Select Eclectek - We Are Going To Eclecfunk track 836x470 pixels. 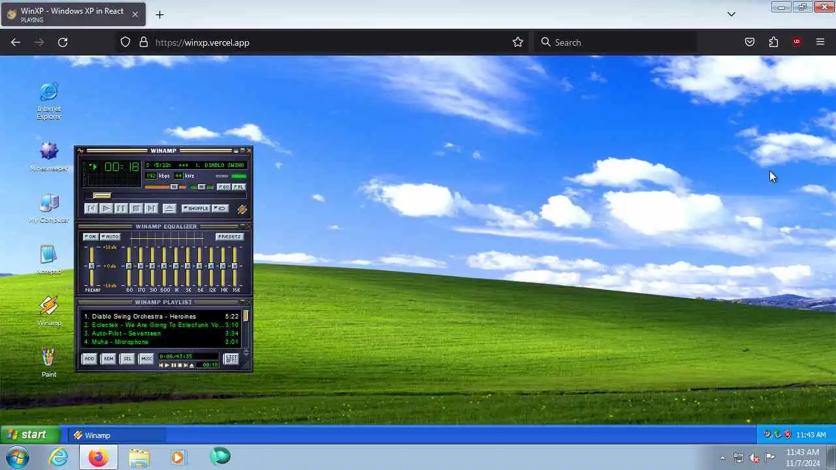coord(161,325)
